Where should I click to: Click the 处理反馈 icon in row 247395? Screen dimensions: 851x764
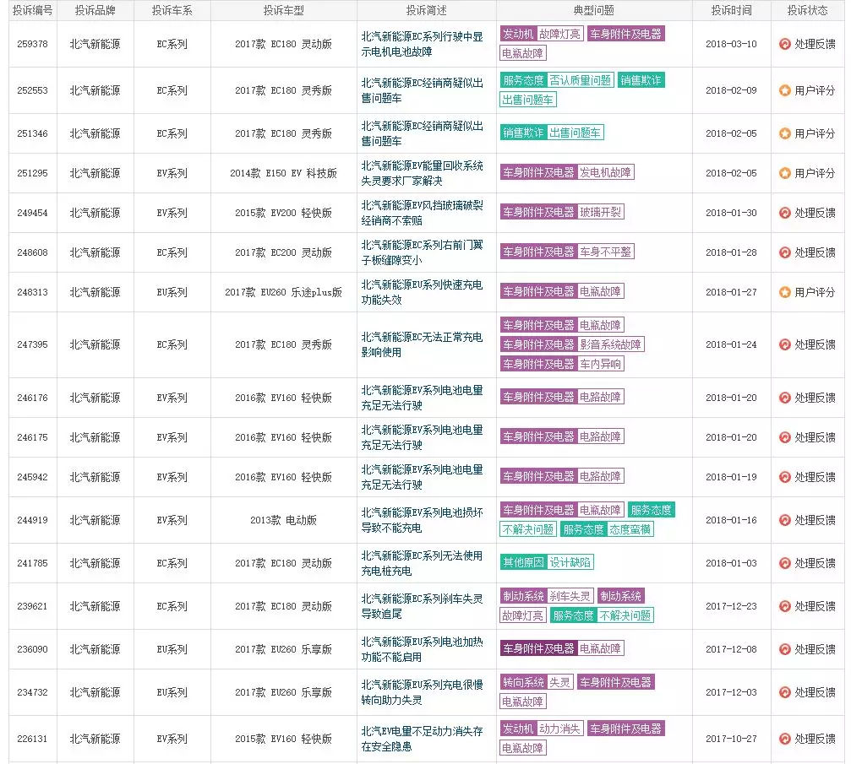tap(785, 344)
